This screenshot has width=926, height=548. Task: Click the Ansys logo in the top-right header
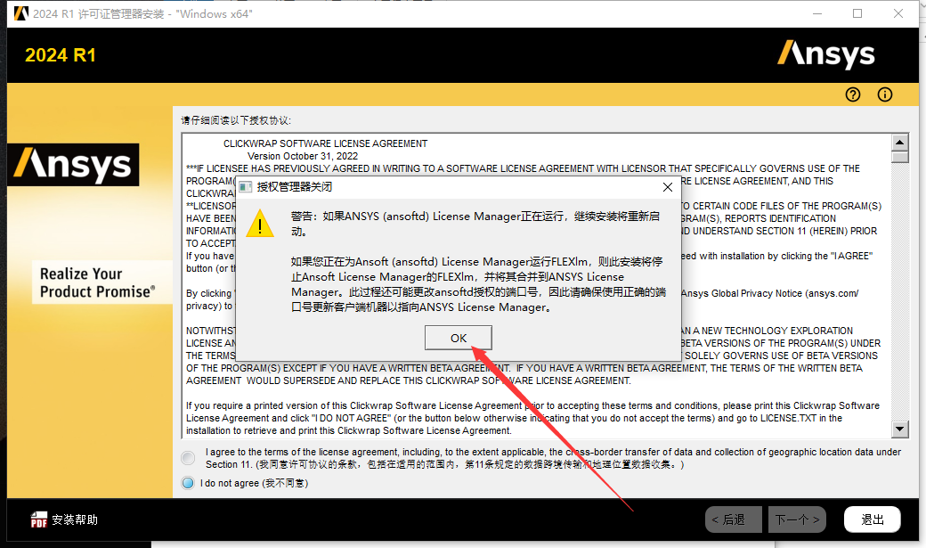826,54
